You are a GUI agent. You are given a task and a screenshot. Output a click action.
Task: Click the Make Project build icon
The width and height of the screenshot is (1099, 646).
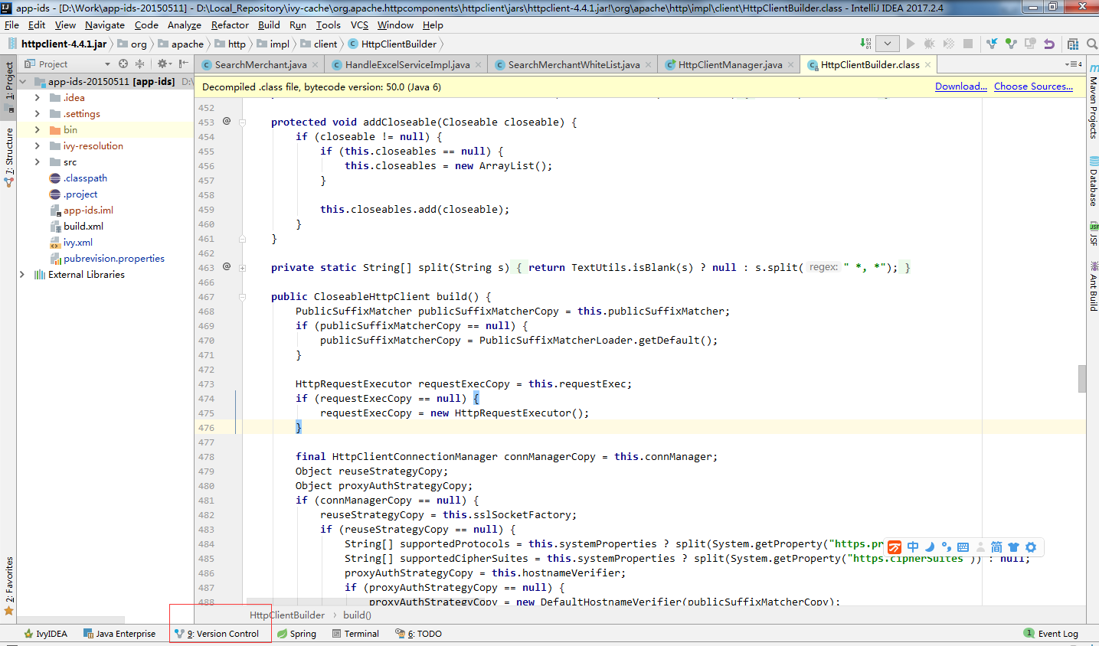[865, 44]
